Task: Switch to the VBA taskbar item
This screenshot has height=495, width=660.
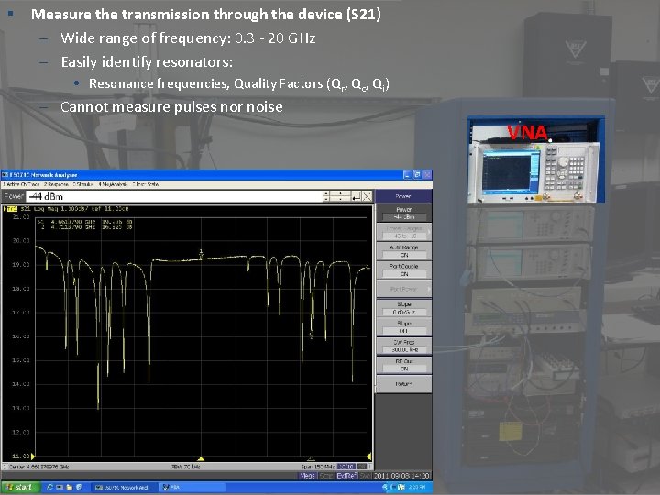Action: point(192,488)
